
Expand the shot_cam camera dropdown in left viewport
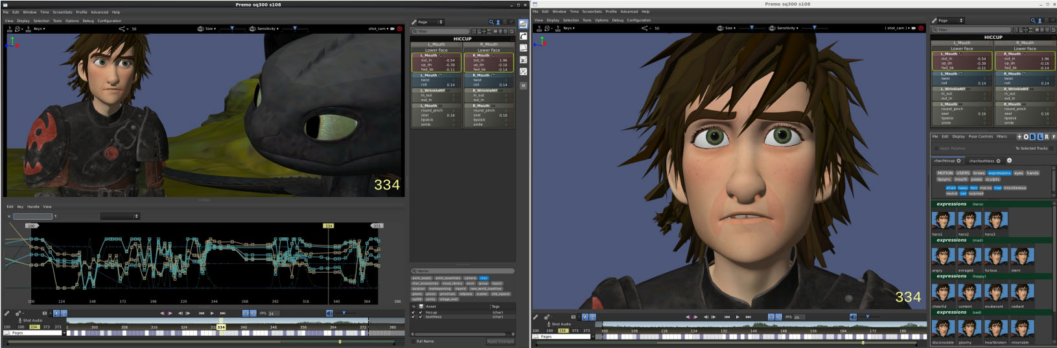[378, 29]
